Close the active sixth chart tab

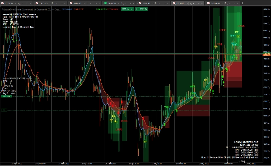click(202, 3)
